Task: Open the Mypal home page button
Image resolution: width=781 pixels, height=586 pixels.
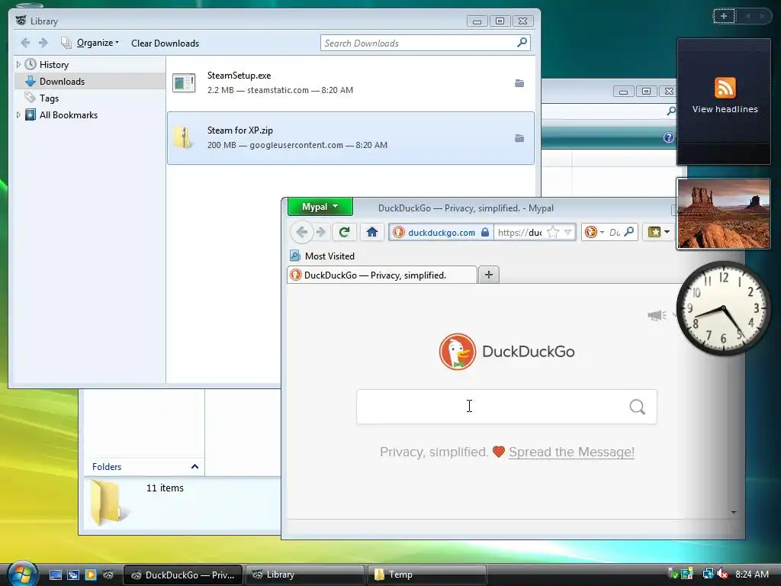Action: point(371,232)
